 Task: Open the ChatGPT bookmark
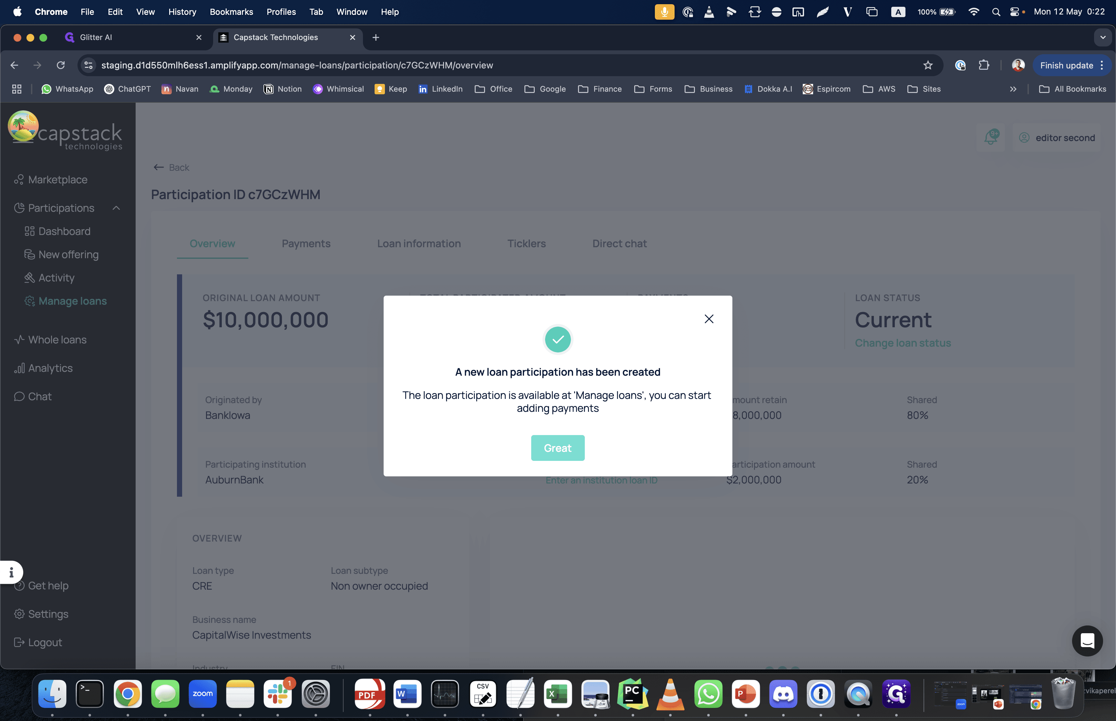[127, 89]
